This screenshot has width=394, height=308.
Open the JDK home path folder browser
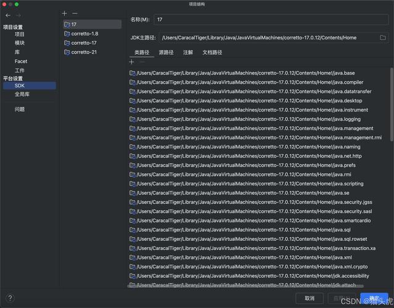click(x=383, y=38)
